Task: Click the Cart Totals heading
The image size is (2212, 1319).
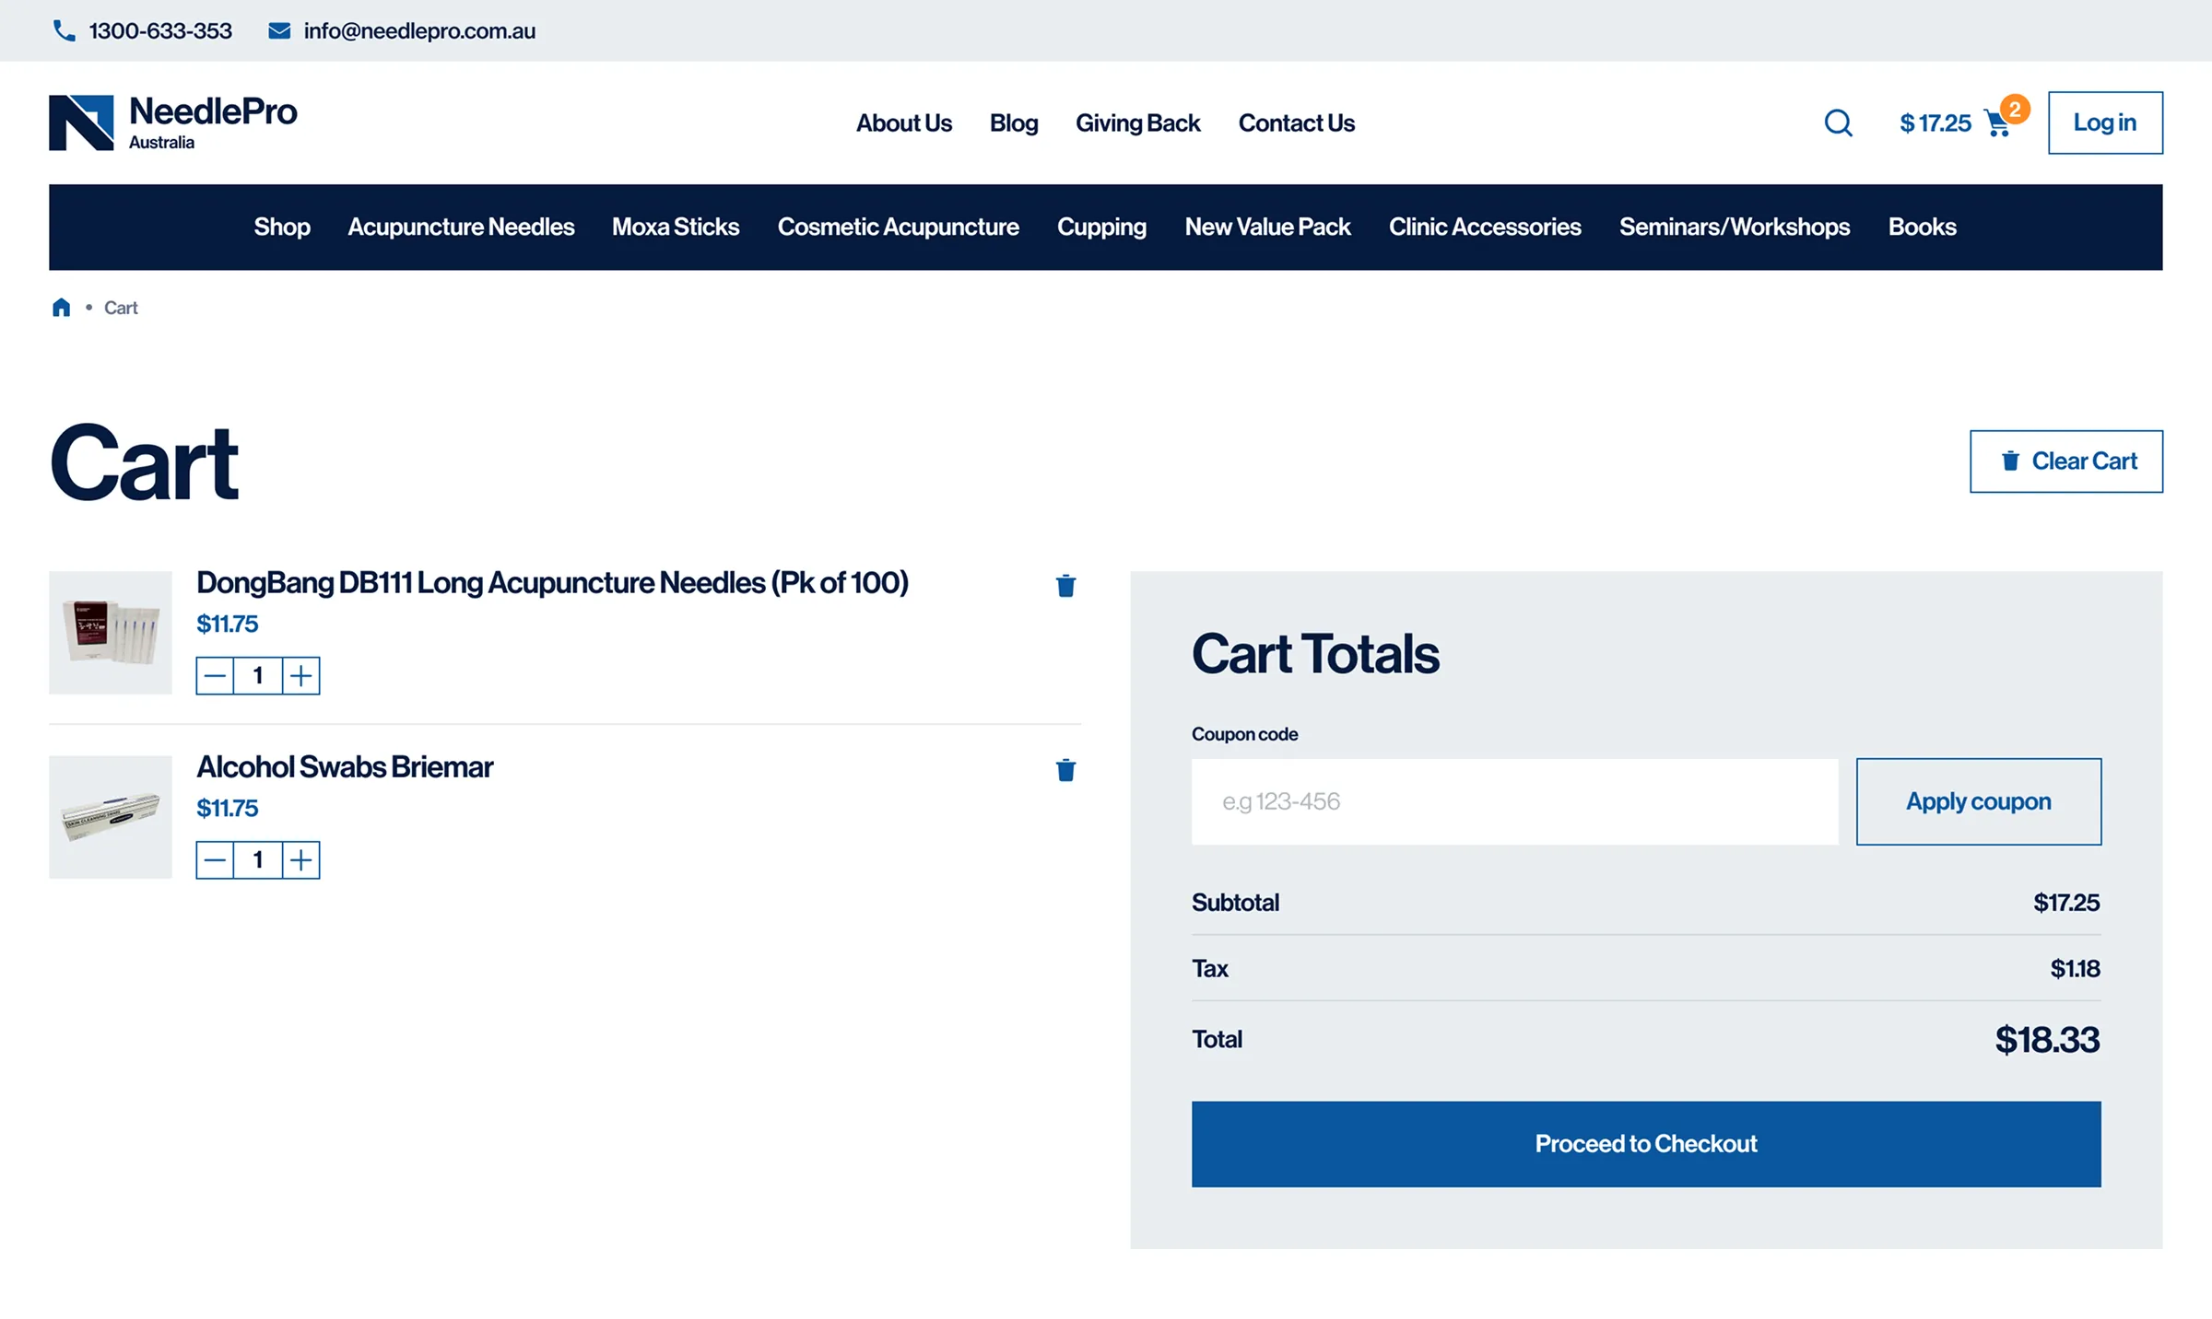Action: point(1315,654)
